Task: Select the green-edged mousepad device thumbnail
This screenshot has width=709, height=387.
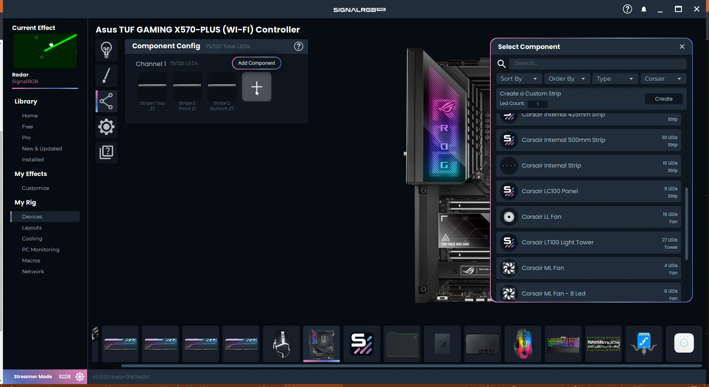Action: point(402,344)
